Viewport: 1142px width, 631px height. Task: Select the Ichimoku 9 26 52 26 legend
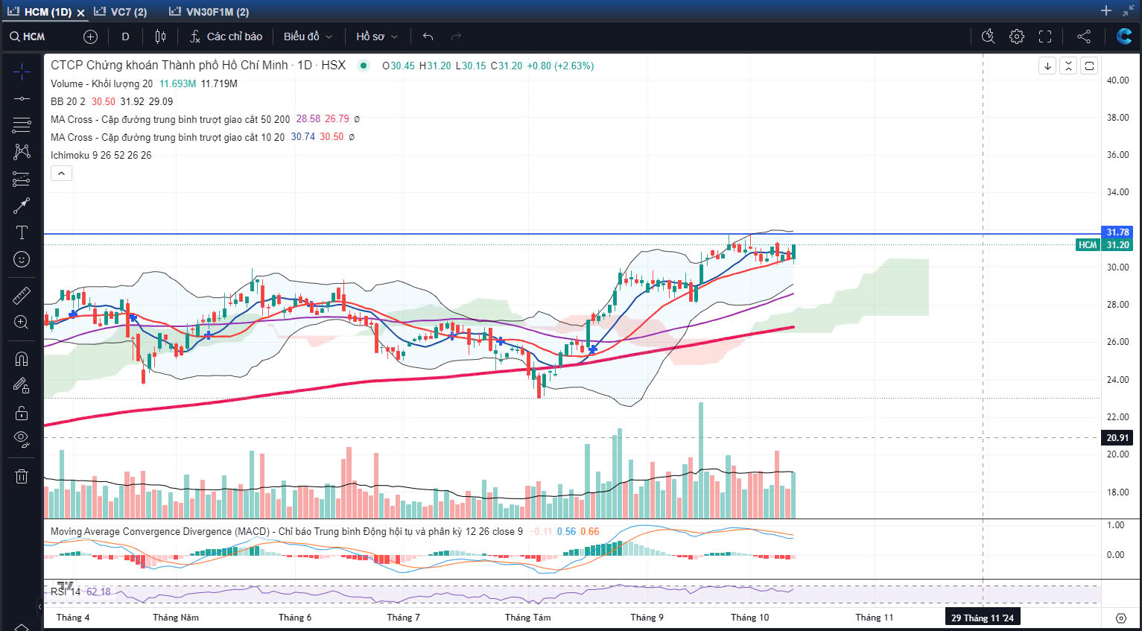click(101, 155)
